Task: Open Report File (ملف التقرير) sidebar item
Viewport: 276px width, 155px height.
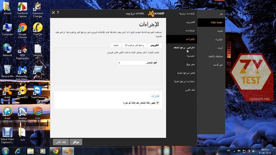Action: [x=182, y=90]
